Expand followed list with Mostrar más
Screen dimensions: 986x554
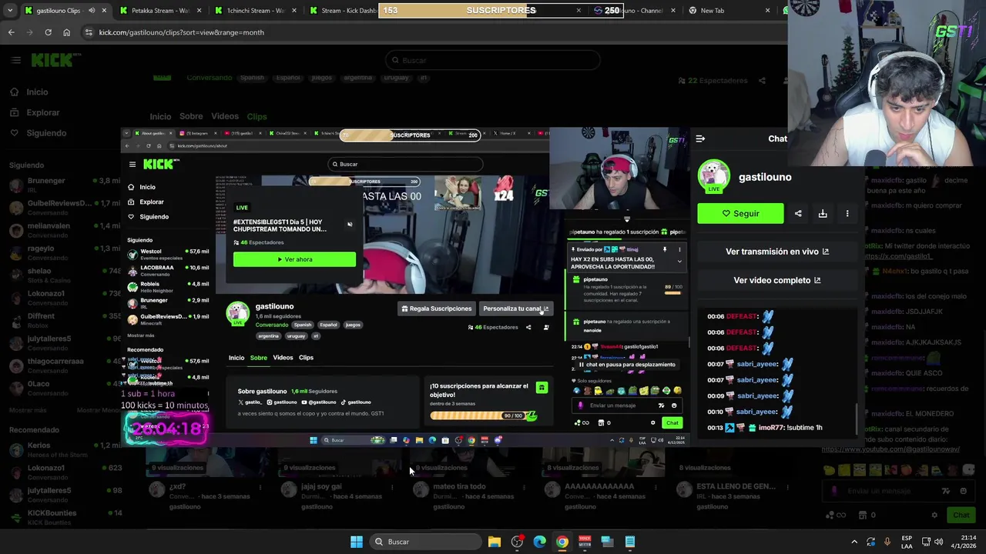click(x=28, y=410)
